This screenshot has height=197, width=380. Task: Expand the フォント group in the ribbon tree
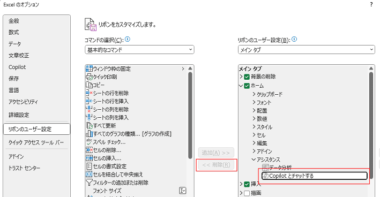[x=254, y=102]
